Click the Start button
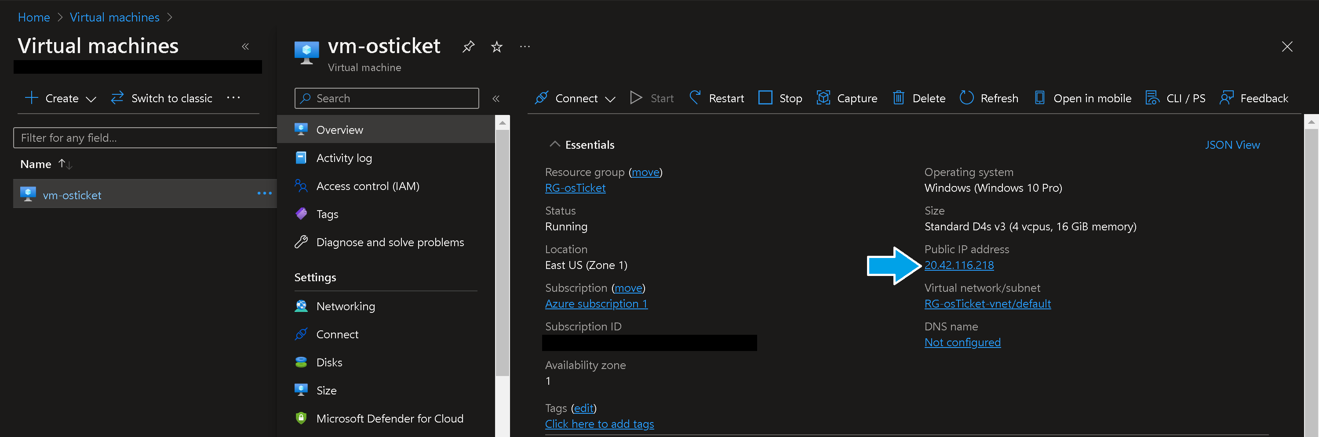1319x437 pixels. (x=652, y=98)
